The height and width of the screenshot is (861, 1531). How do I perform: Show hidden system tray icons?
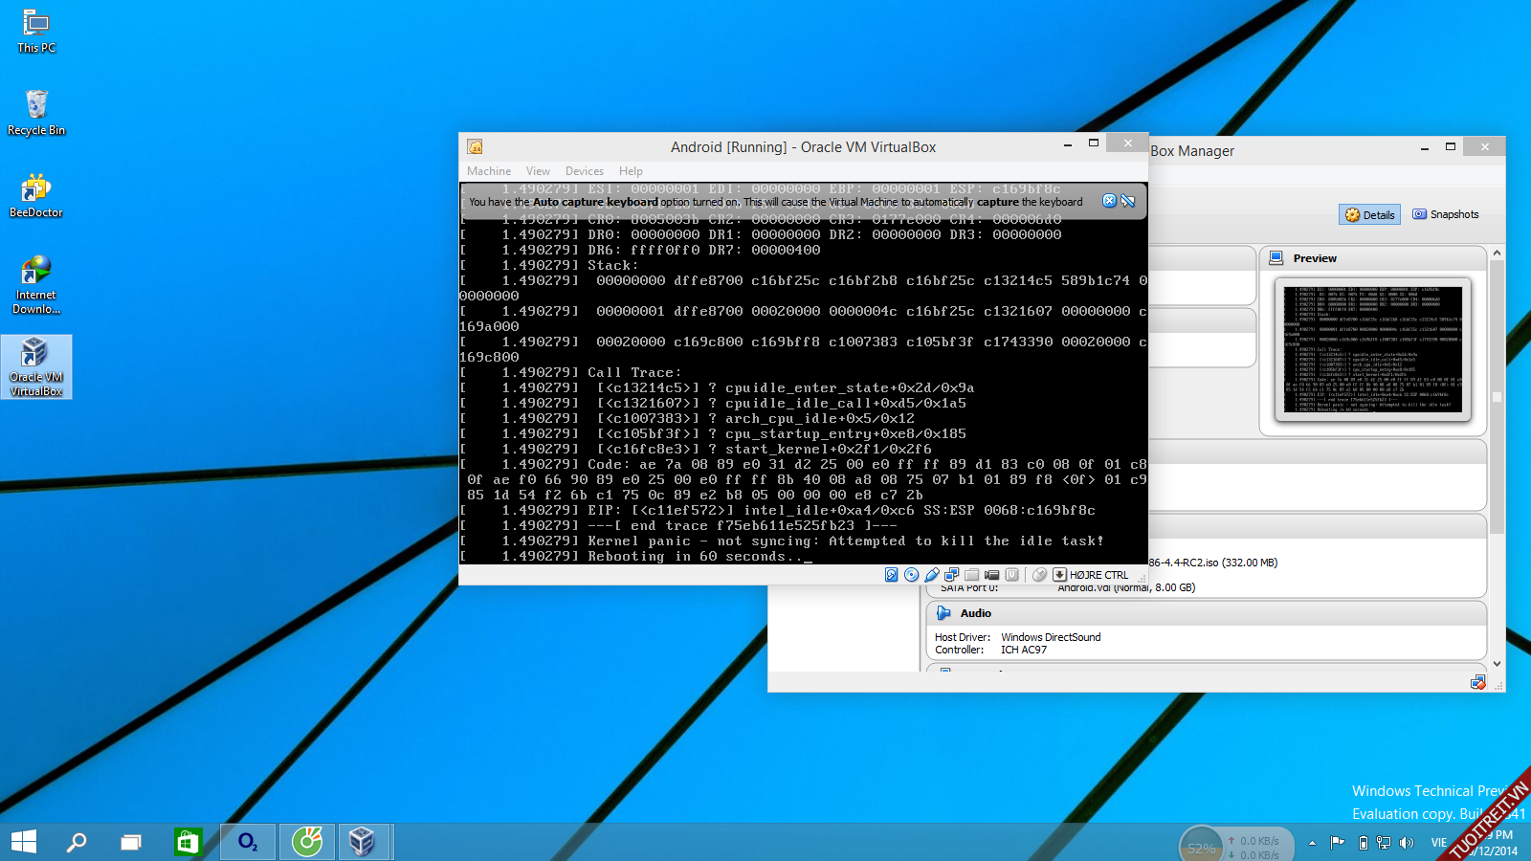point(1312,843)
